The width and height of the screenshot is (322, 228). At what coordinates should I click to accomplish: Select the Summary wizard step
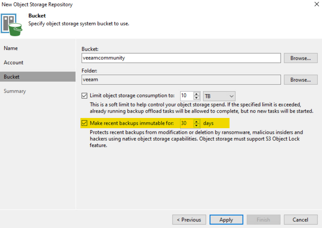pos(15,91)
